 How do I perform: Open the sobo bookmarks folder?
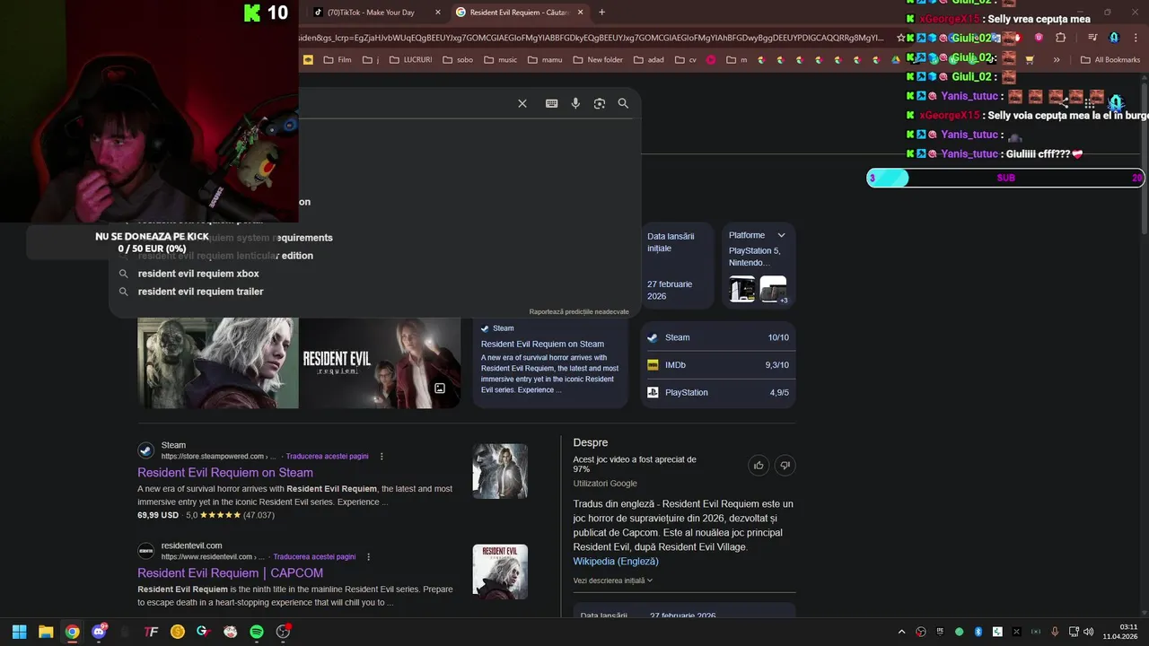458,60
